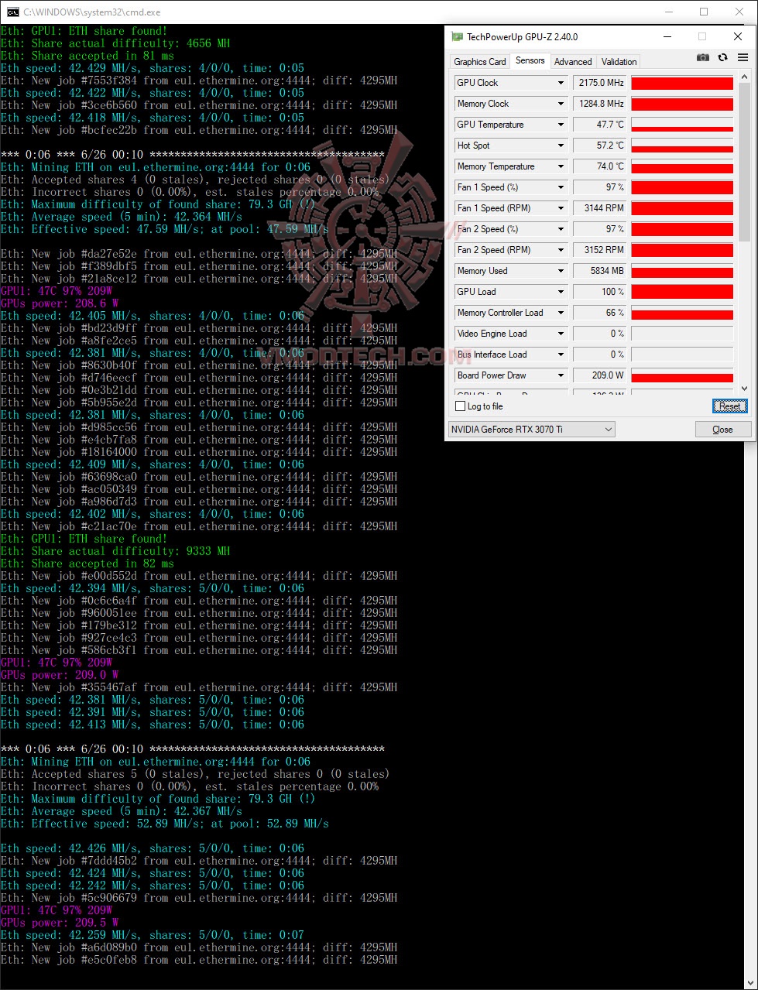The width and height of the screenshot is (758, 990).
Task: Click 'Effective speed: 52.89 MH/s' line in cmd
Action: (165, 824)
